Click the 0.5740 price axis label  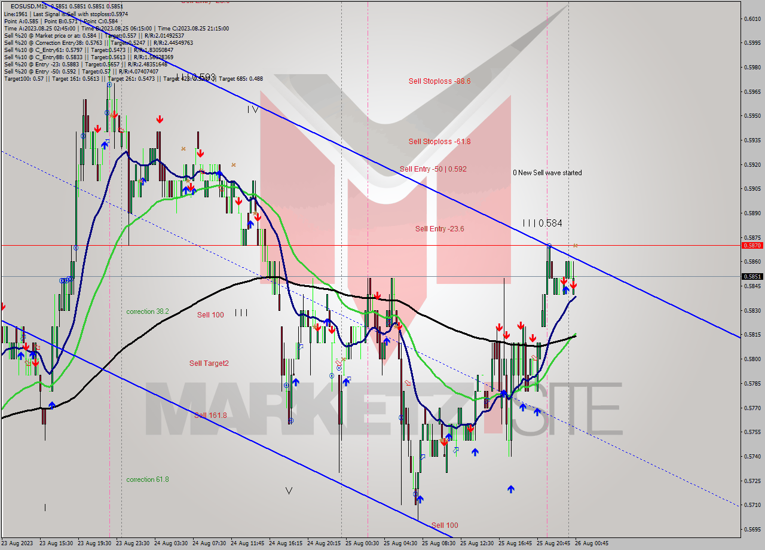(x=752, y=456)
